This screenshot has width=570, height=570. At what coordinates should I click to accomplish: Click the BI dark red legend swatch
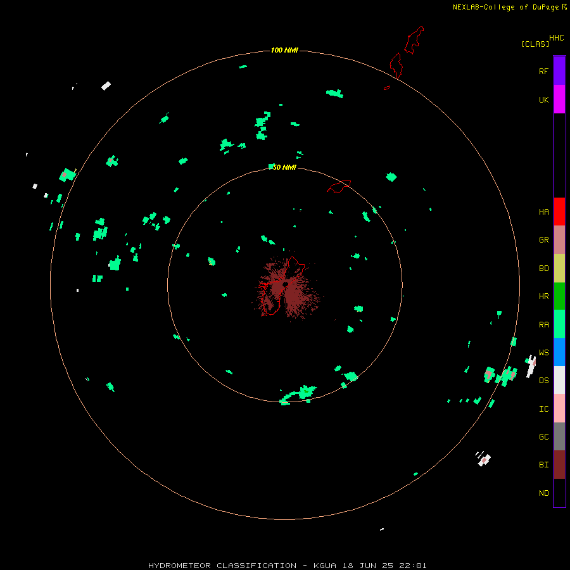coord(559,465)
